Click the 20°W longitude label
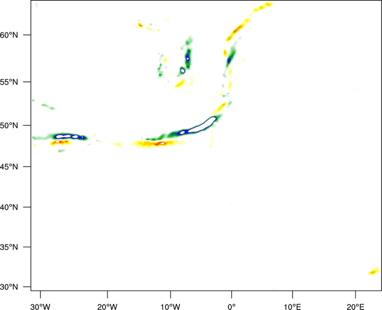 click(x=107, y=307)
